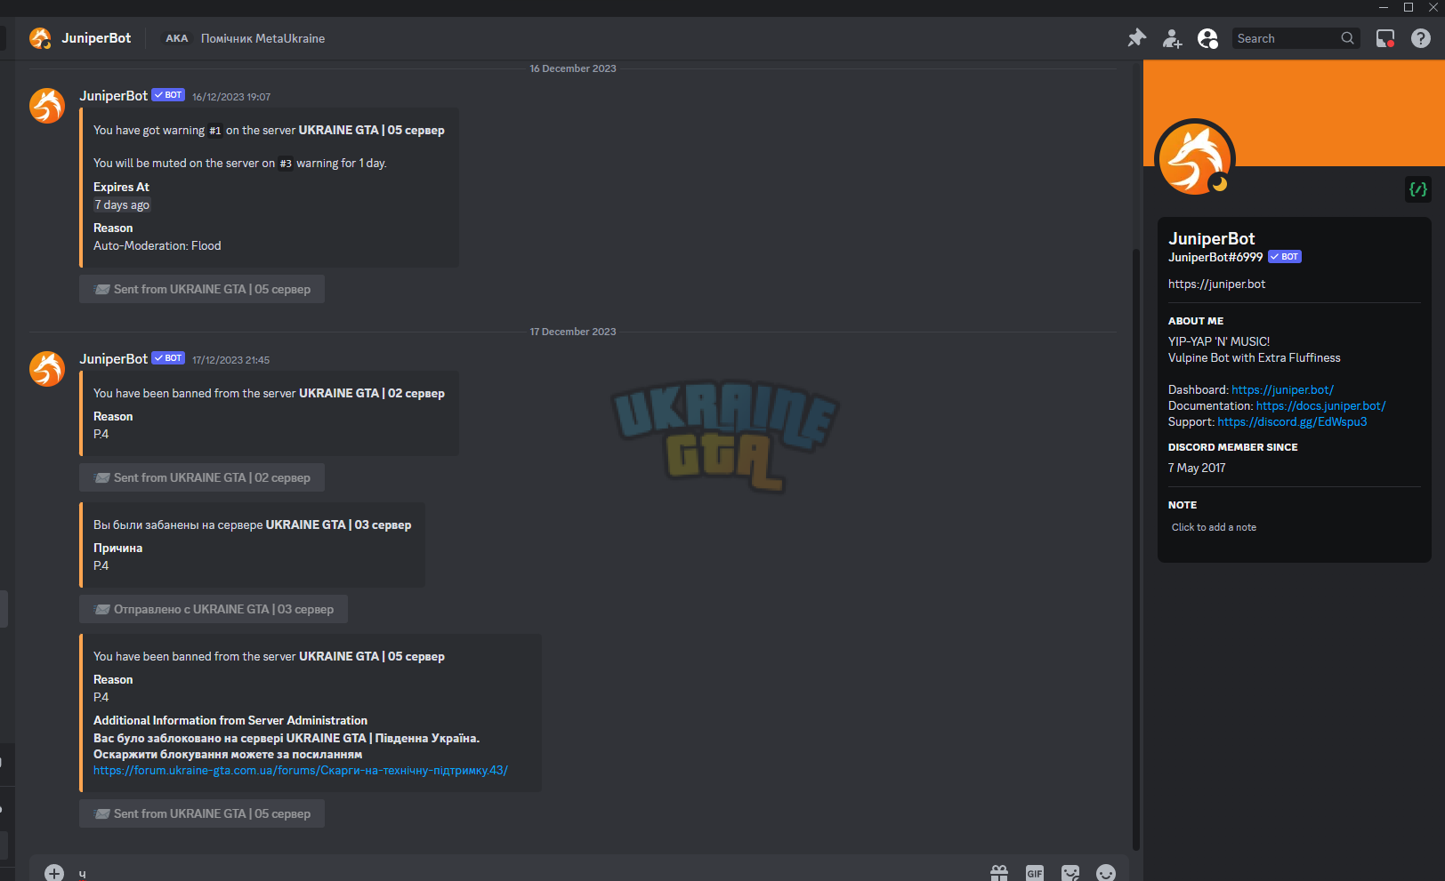The height and width of the screenshot is (881, 1445).
Task: Click 'Отправлено с UKRAINE GTA | 03 сервер' button
Action: [214, 609]
